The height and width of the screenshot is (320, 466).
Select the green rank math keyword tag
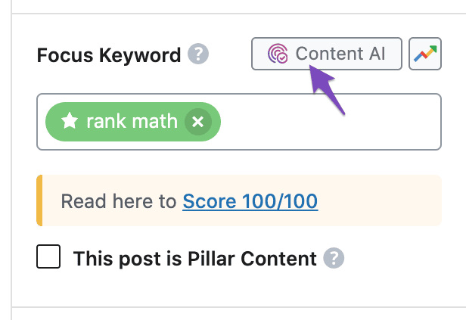pos(132,121)
